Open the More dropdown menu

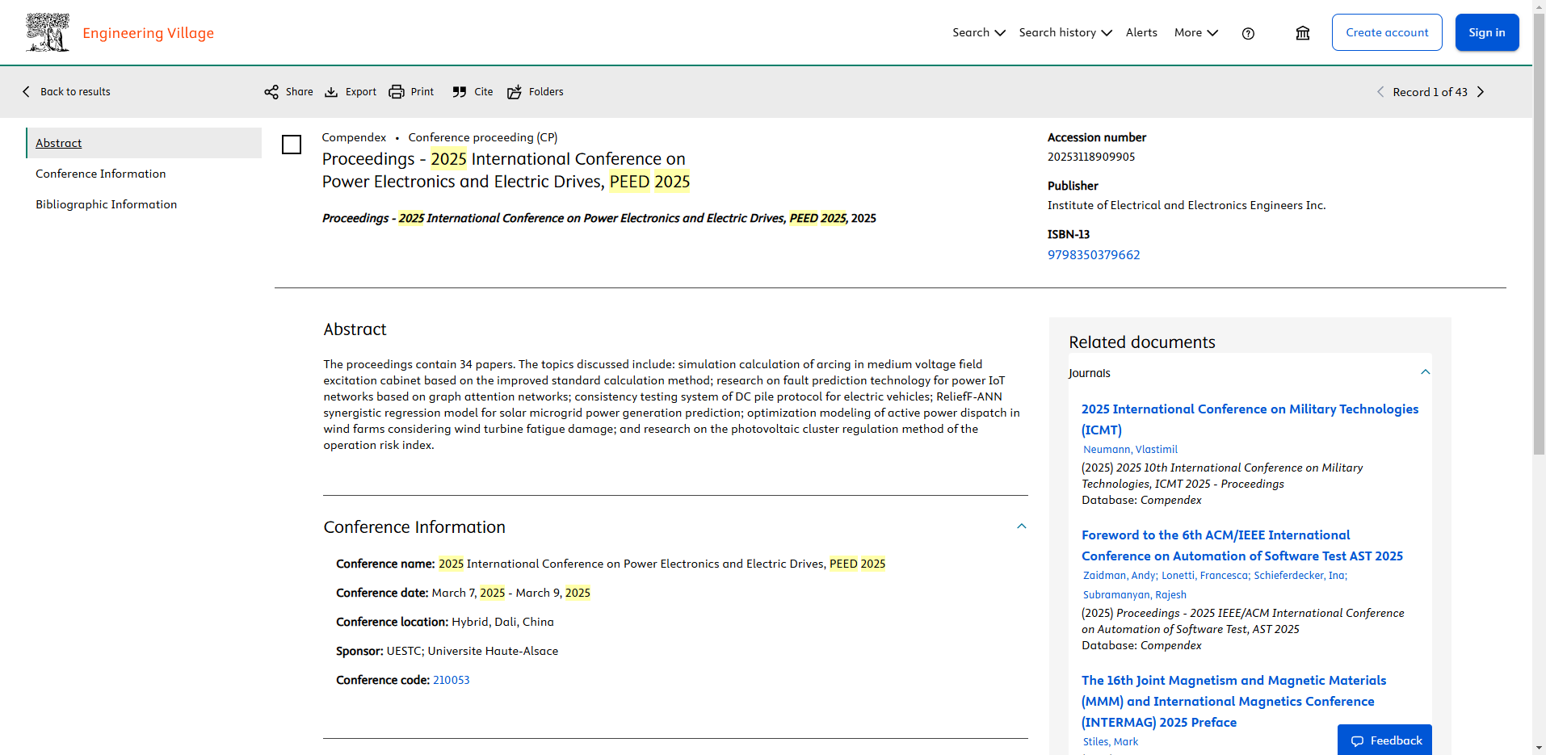[1195, 33]
